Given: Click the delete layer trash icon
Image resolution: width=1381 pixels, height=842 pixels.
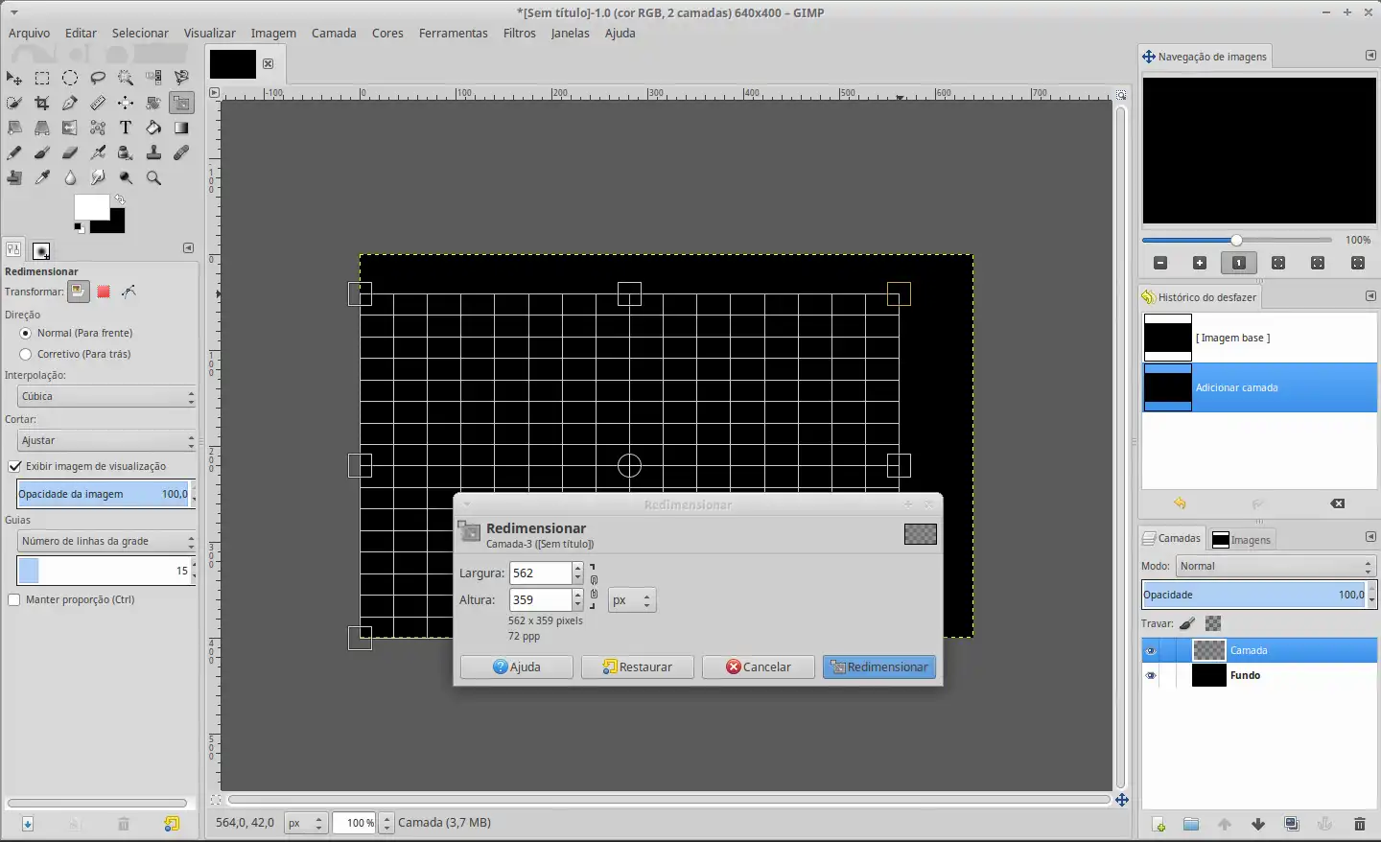Looking at the screenshot, I should click(1359, 824).
